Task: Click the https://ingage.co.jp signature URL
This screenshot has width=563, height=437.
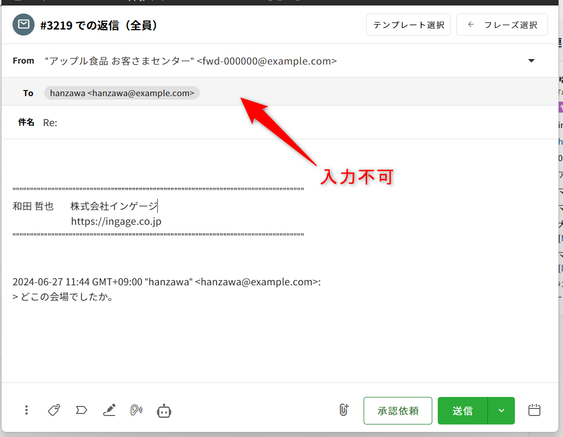Action: [x=116, y=221]
